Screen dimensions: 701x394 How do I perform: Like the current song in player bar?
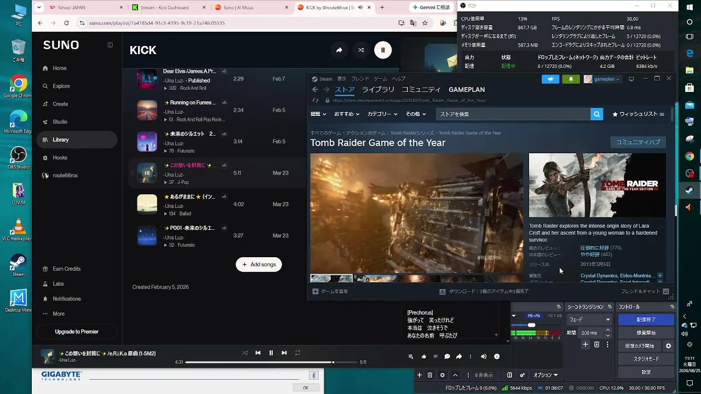point(424,357)
